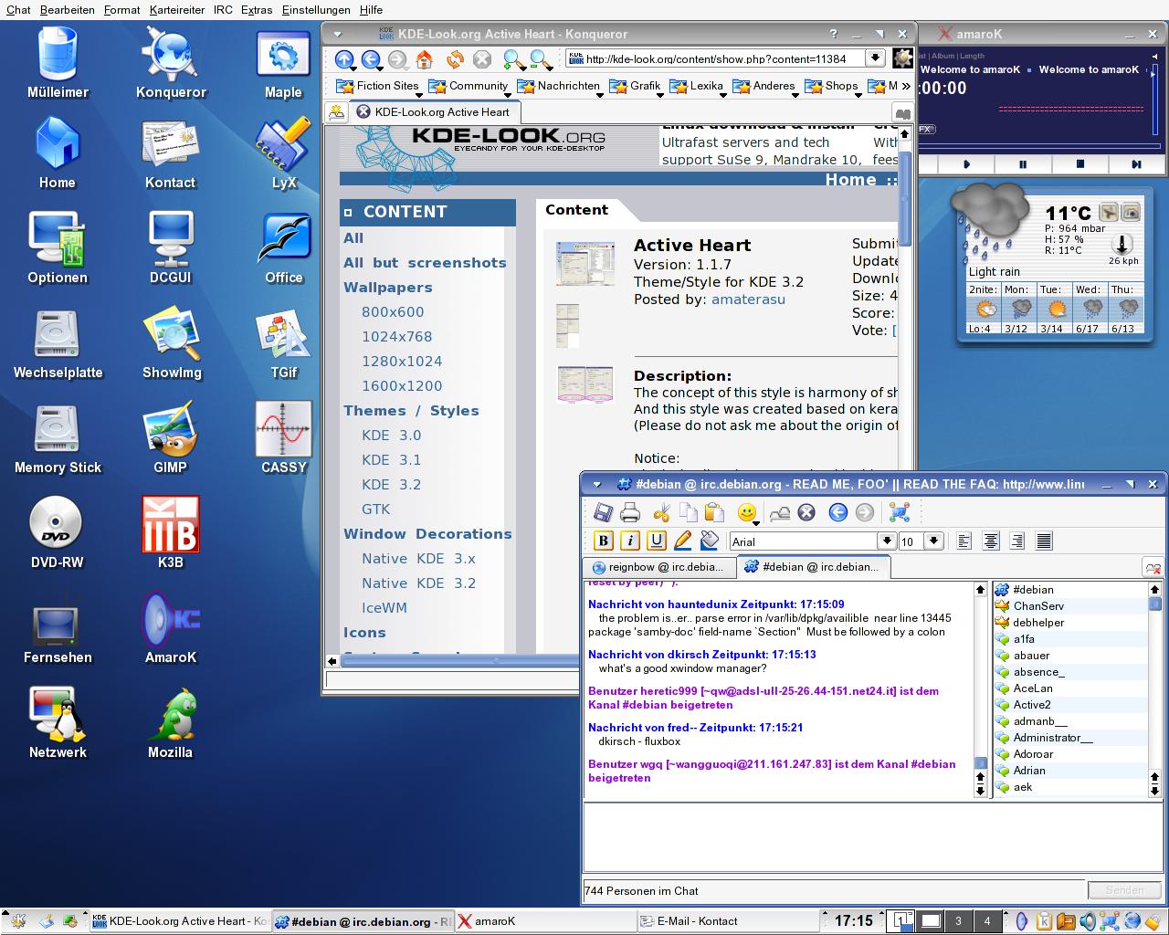Launch K3B desktop icon
The width and height of the screenshot is (1169, 935).
pyautogui.click(x=171, y=532)
